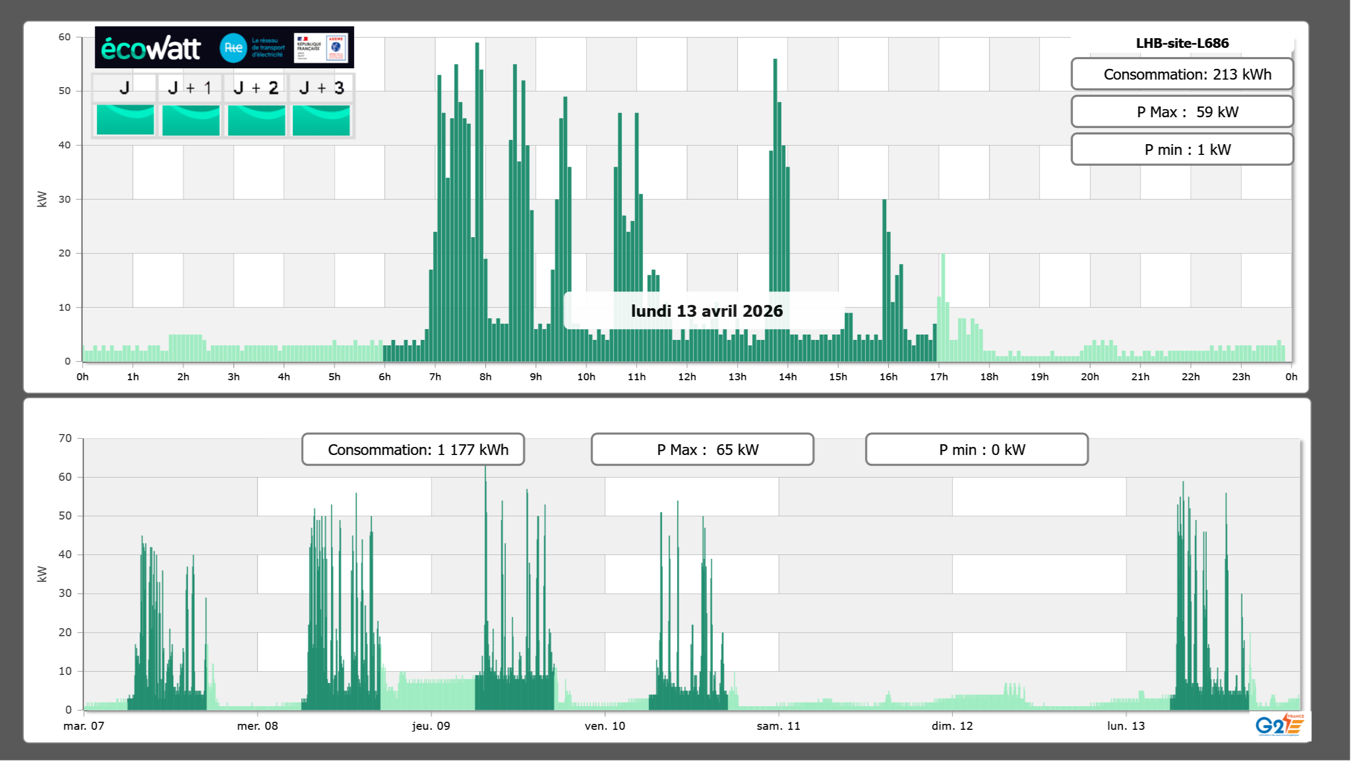Click the LHB-site-L686 site title

(1182, 43)
